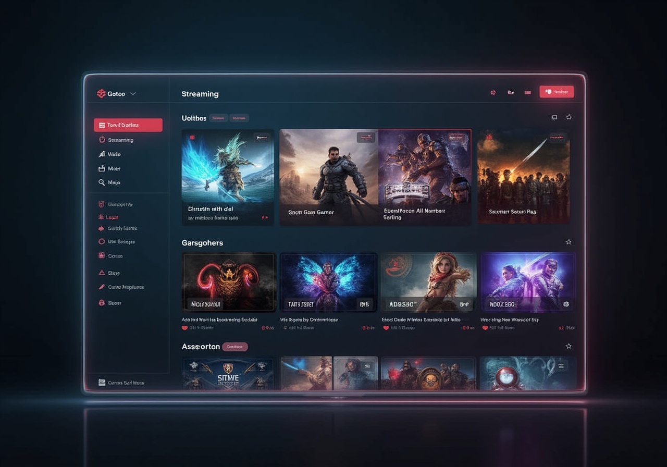Toggle the star for the Garsgohers section

click(569, 242)
